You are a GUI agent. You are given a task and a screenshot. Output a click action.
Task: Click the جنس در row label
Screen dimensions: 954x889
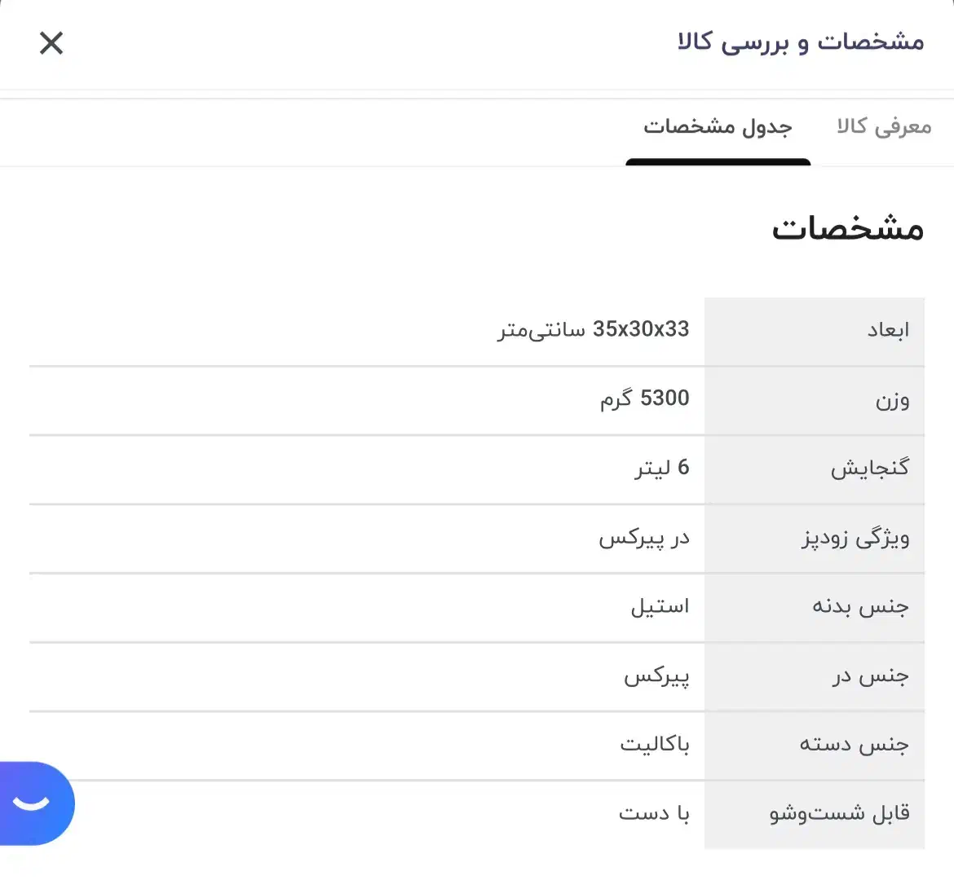click(870, 676)
